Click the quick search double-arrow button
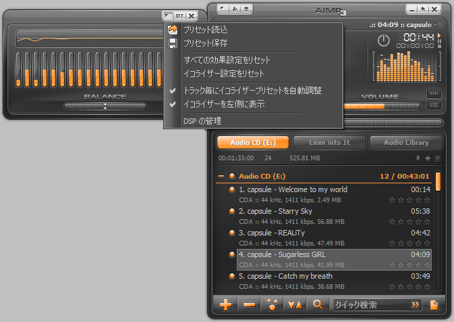This screenshot has height=322, width=454. (x=415, y=305)
